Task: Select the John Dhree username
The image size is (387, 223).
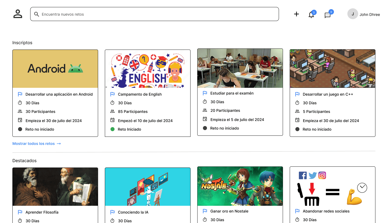Action: (x=369, y=15)
